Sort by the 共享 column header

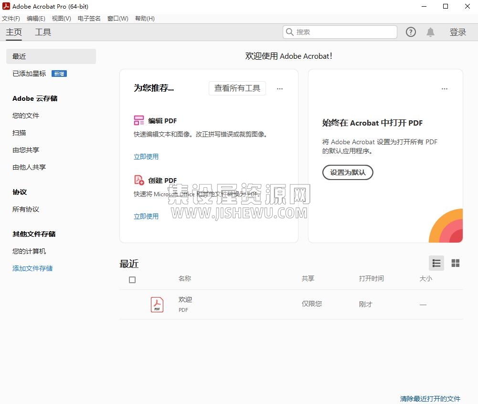pyautogui.click(x=308, y=278)
